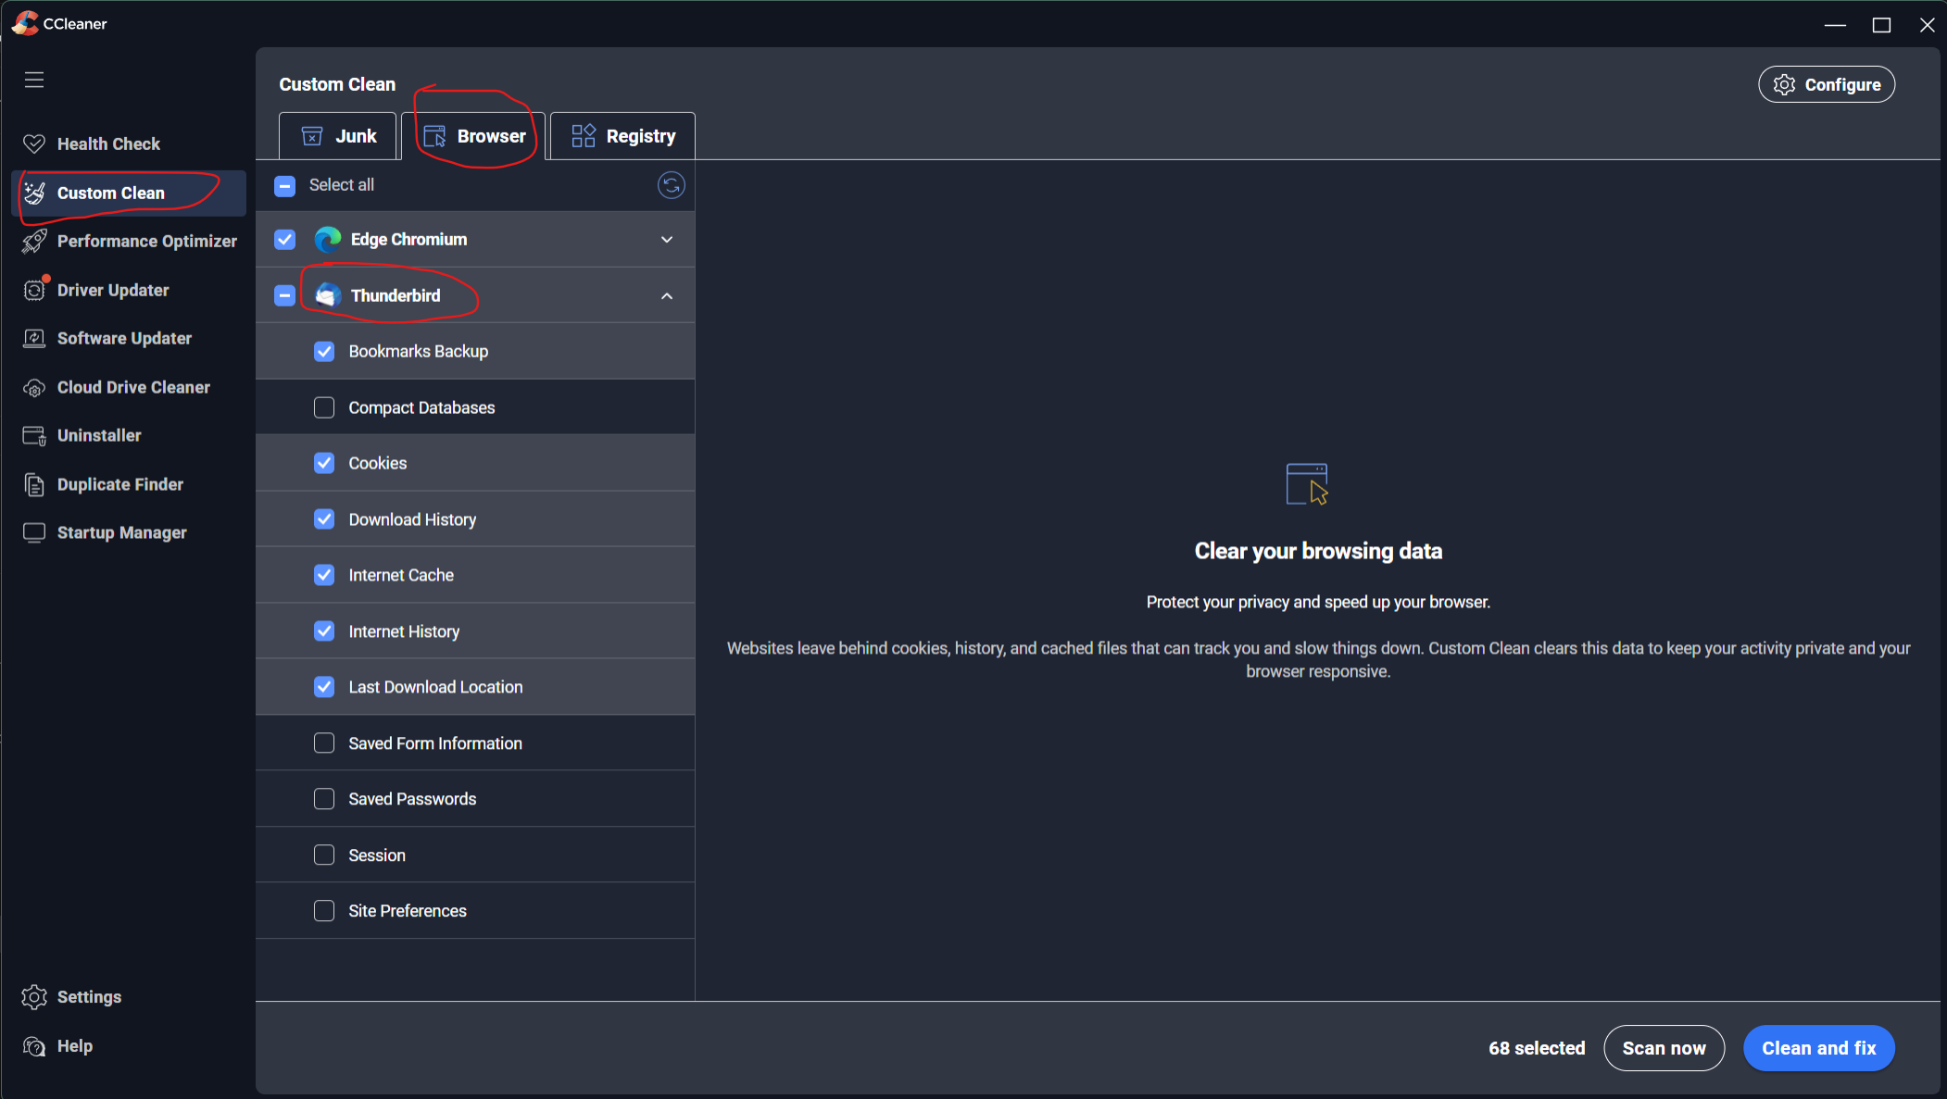Uncheck Last Download Location checkbox
The image size is (1947, 1099).
coord(324,687)
